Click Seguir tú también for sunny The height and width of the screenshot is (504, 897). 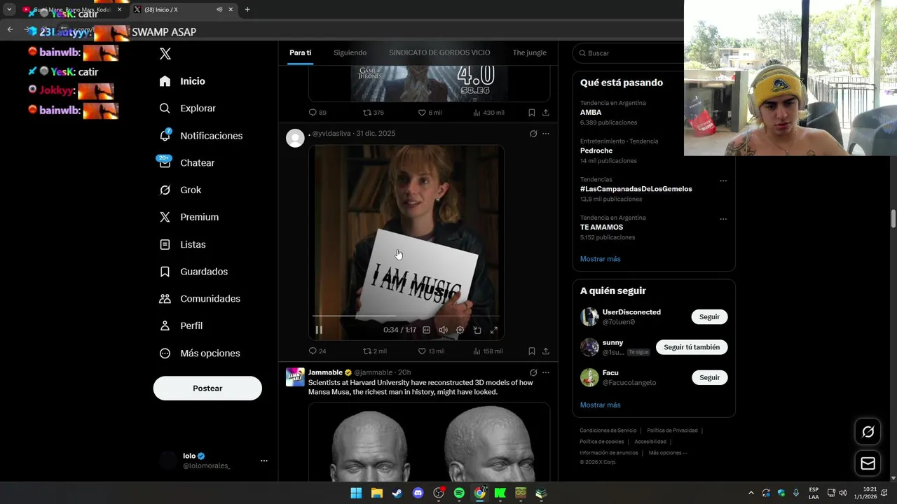[692, 347]
